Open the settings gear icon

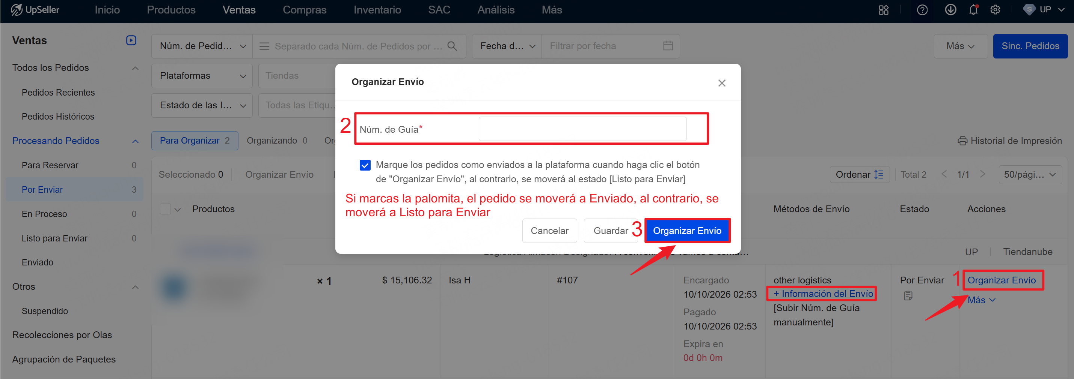(x=995, y=10)
